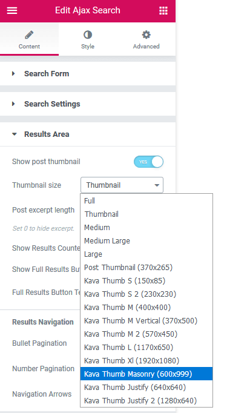Choose Kava Thumb S (150x85) option

tap(146, 281)
